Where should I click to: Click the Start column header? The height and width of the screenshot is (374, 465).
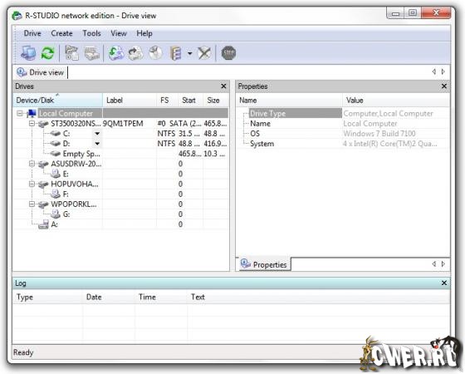190,101
